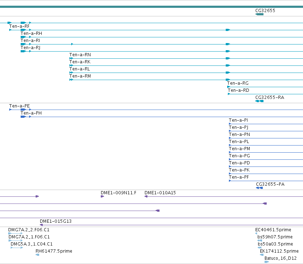This screenshot has height=264, width=303.
Task: Click the Batuco_16_D12 feature glyph
Action: coord(267,262)
